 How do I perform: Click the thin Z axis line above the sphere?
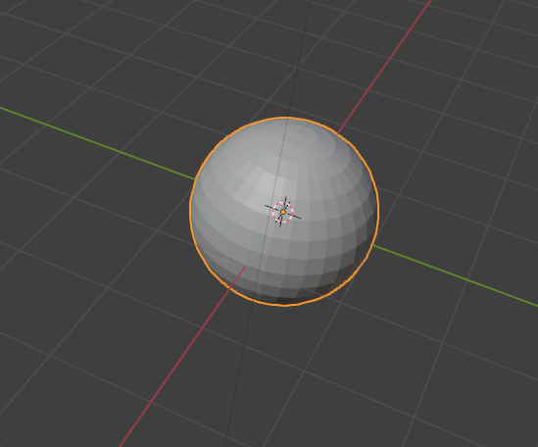point(299,59)
